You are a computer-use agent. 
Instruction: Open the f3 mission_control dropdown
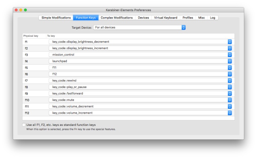click(x=140, y=55)
